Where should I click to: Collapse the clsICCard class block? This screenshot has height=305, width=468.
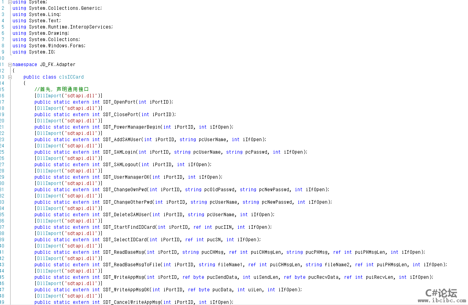point(10,77)
